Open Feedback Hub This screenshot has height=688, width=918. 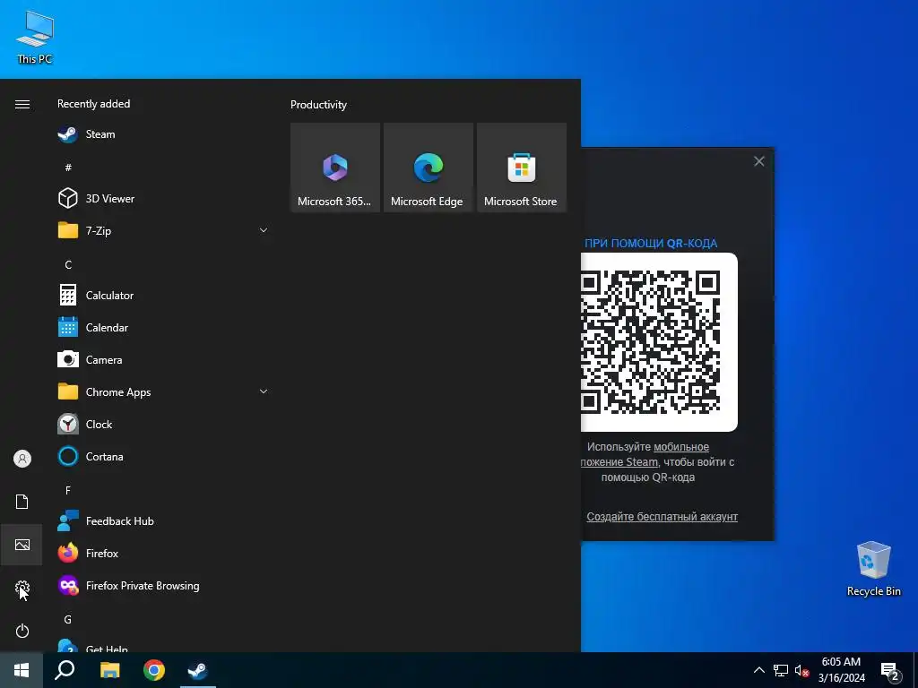164,520
